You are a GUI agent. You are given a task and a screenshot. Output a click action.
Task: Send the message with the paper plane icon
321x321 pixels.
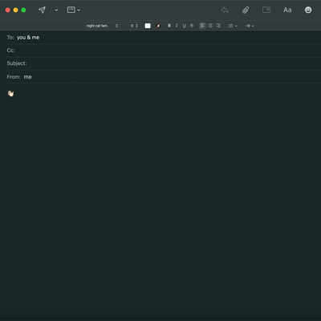coord(42,10)
